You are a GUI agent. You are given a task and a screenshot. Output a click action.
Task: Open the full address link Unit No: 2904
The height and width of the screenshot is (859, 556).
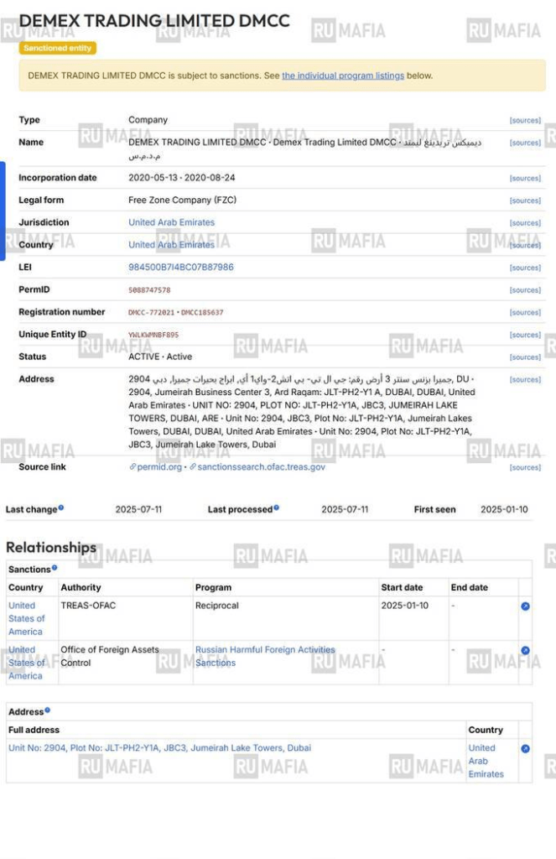(159, 748)
